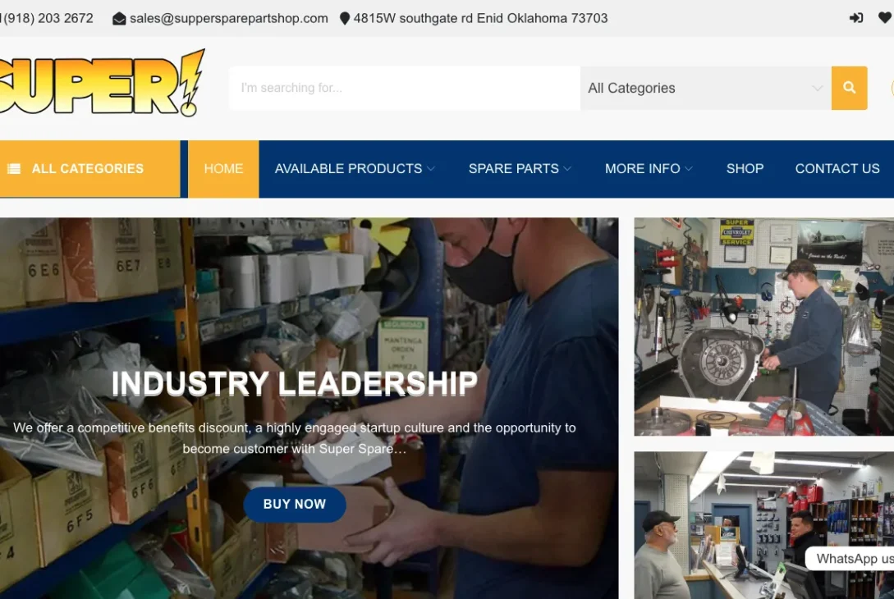Click the list icon beside All Categories

click(x=14, y=169)
